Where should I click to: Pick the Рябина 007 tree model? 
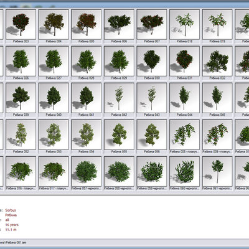(152, 24)
